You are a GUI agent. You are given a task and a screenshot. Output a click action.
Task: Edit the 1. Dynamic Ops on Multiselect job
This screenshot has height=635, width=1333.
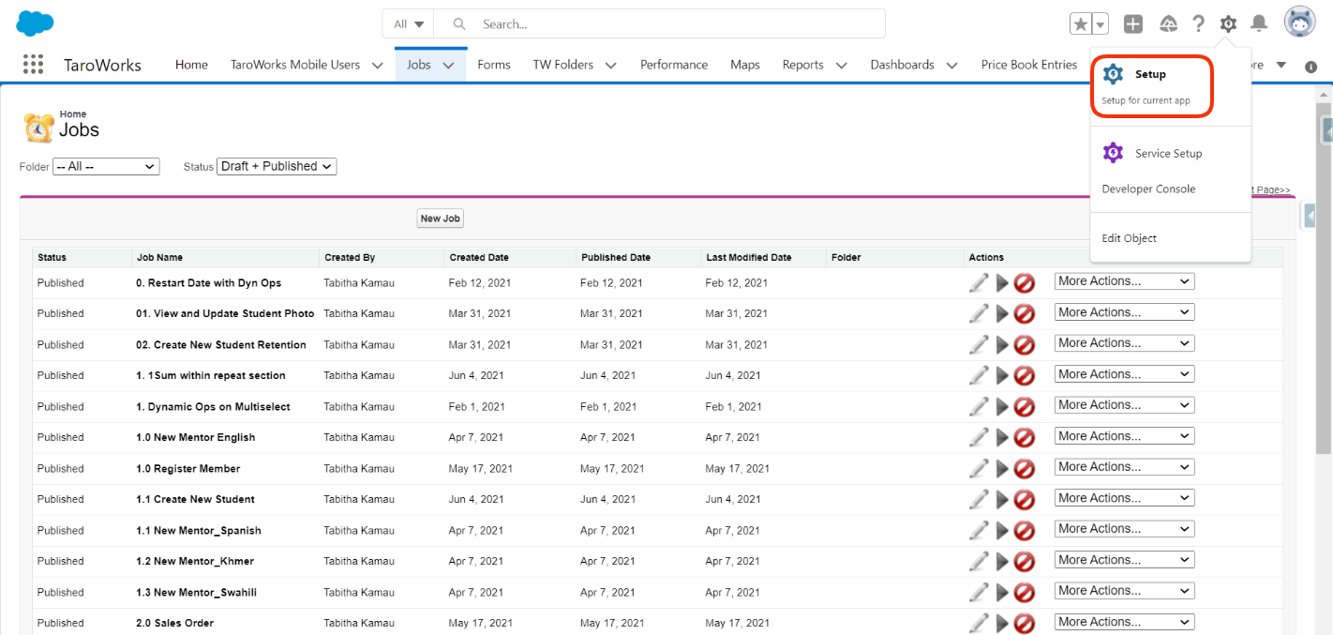tap(979, 406)
